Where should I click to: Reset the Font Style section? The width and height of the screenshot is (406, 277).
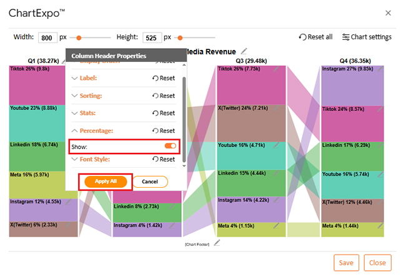(164, 159)
